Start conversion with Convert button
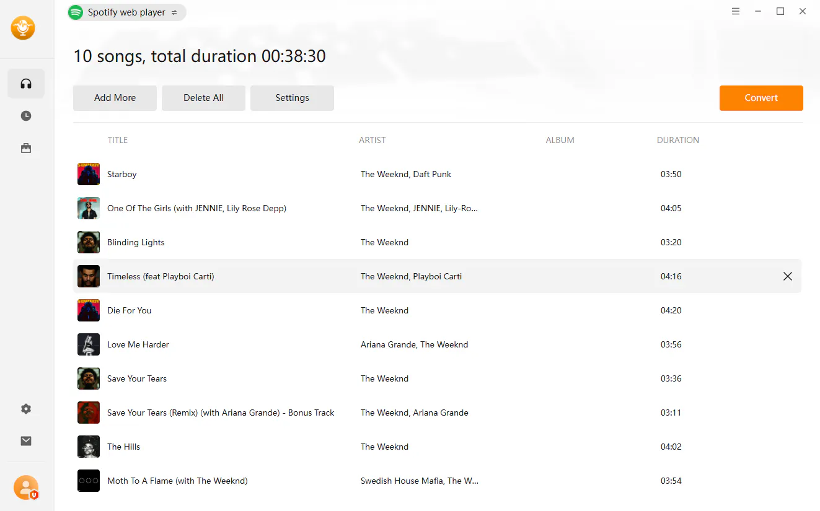Screen dimensions: 820x511 click(761, 98)
